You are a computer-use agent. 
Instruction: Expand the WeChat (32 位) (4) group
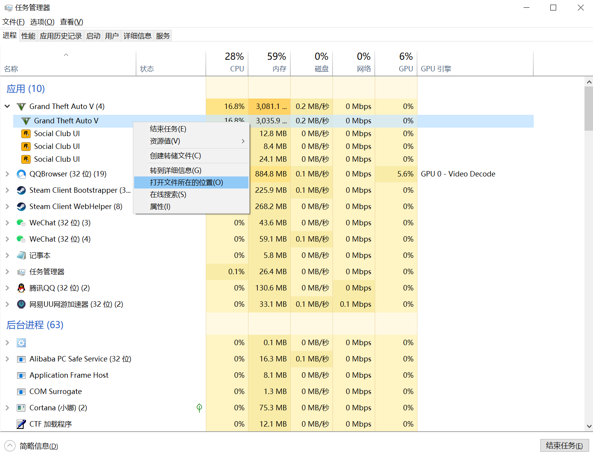7,239
